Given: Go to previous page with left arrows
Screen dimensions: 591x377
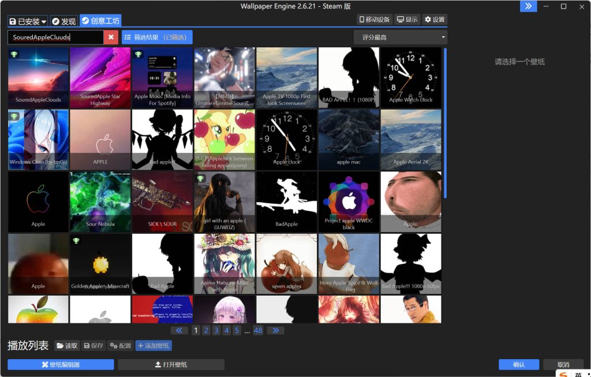Looking at the screenshot, I should tap(179, 330).
